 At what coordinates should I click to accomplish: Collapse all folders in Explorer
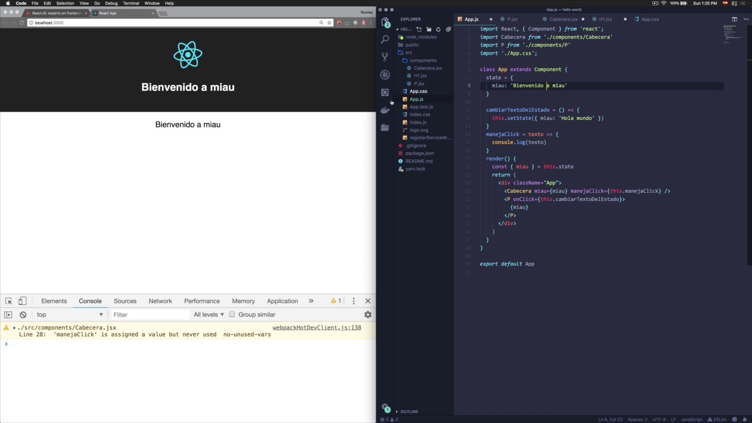tap(448, 29)
